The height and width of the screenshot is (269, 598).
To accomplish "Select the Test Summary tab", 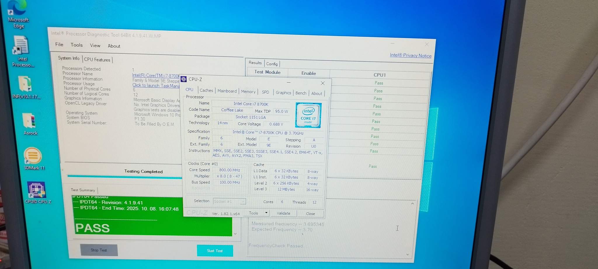I will [x=83, y=190].
